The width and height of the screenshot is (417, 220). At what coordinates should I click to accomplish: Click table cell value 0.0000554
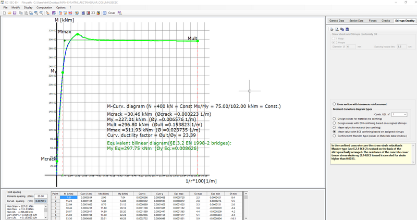click(86, 198)
